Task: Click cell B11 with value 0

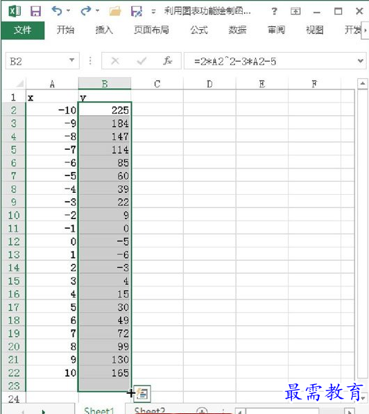Action: click(105, 228)
